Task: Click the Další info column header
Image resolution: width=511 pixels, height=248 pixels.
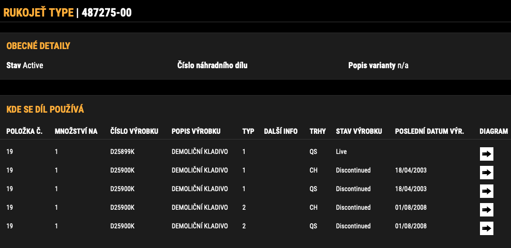Action: click(x=281, y=131)
